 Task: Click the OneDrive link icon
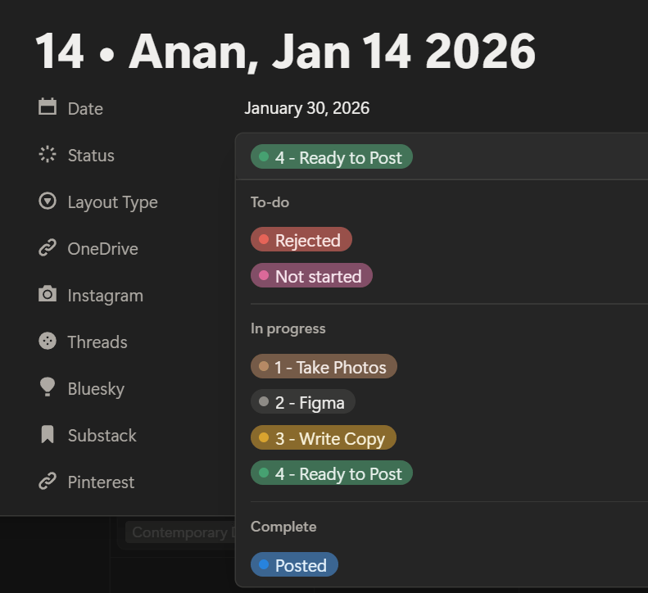tap(48, 248)
